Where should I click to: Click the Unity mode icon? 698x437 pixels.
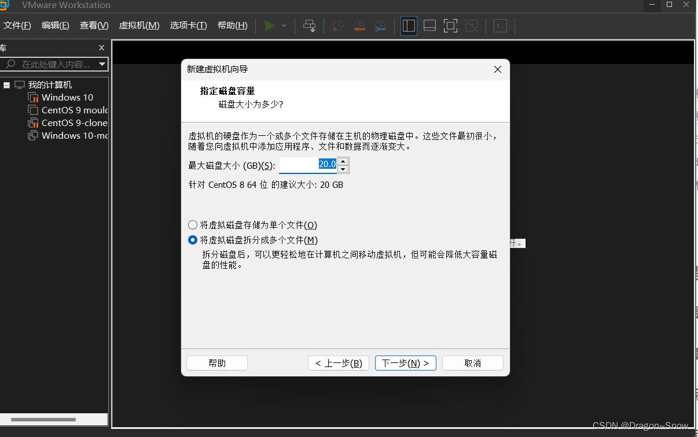coord(472,25)
